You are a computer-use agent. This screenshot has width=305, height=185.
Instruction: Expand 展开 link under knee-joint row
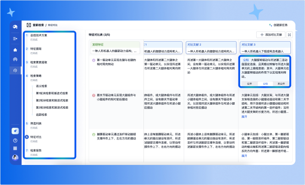click(244, 117)
